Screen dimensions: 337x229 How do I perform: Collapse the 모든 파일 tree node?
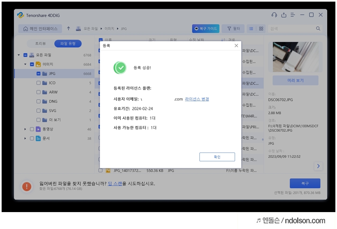(19, 55)
